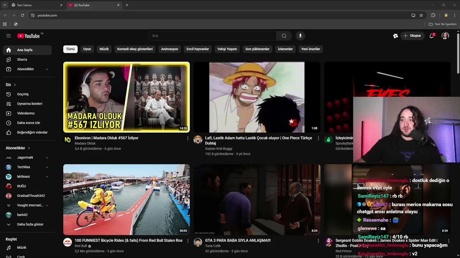Open Videolarınız in sidebar
Screen dimensions: 460x258
pyautogui.click(x=27, y=113)
